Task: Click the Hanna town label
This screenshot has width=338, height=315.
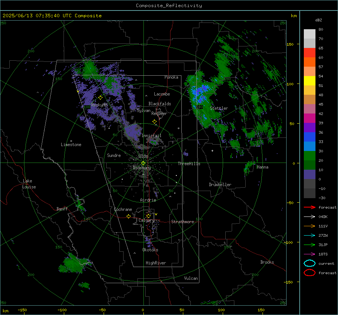Action: [263, 167]
